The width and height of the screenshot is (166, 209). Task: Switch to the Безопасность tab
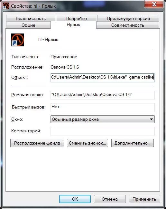[x=31, y=18]
